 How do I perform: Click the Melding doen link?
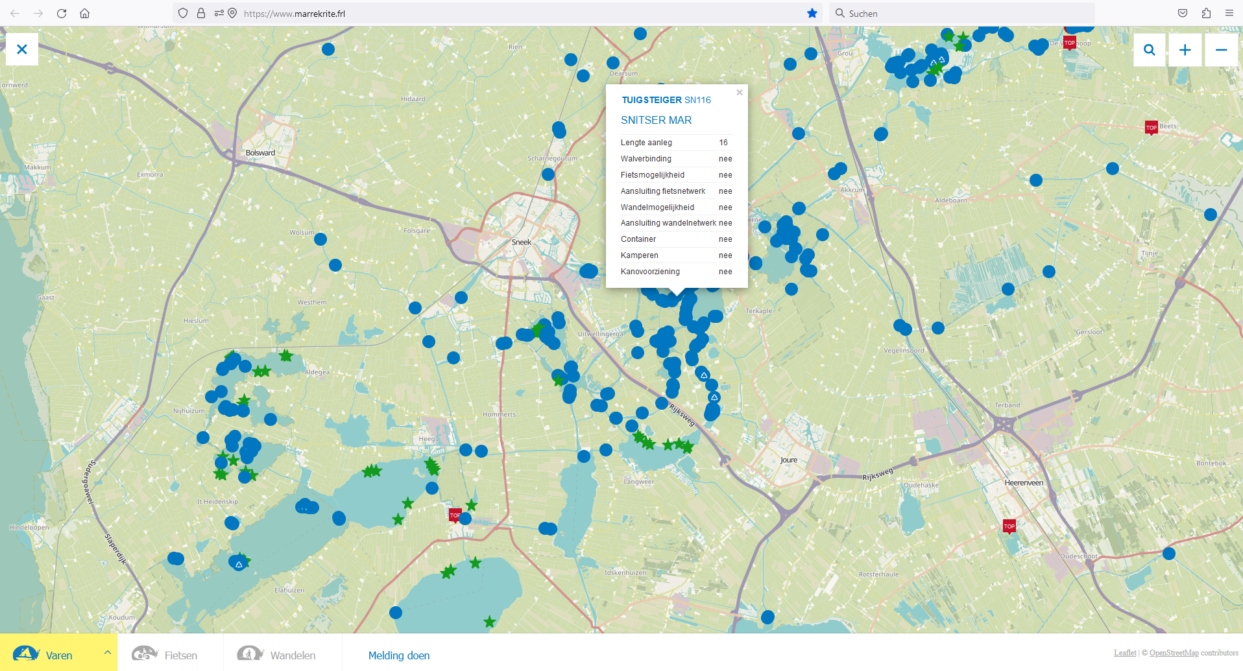point(398,655)
